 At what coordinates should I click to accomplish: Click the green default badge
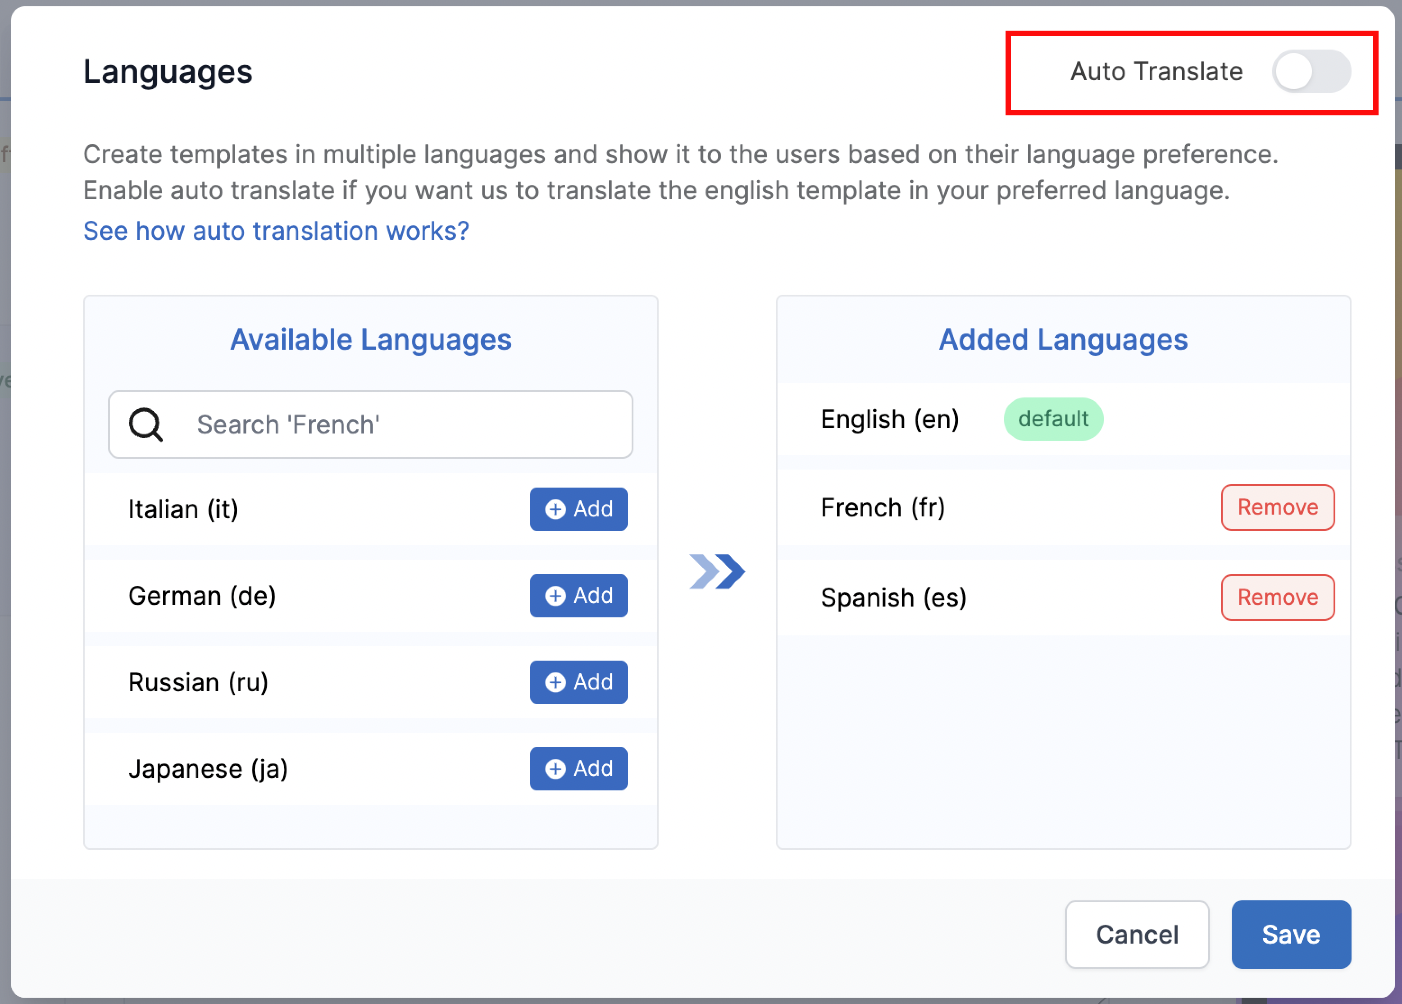pos(1053,419)
